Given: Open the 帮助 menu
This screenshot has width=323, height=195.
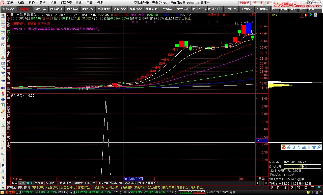Looking at the screenshot, I should pyautogui.click(x=100, y=3).
